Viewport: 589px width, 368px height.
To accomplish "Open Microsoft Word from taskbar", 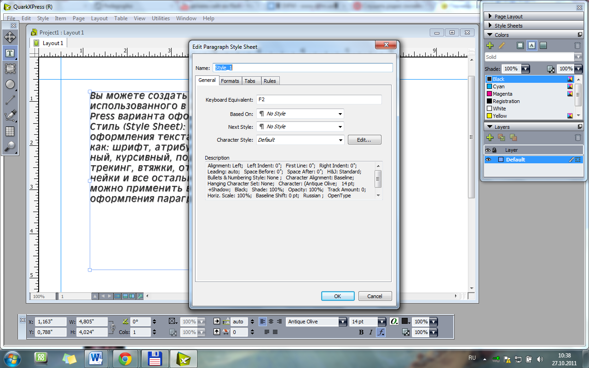I will point(97,359).
